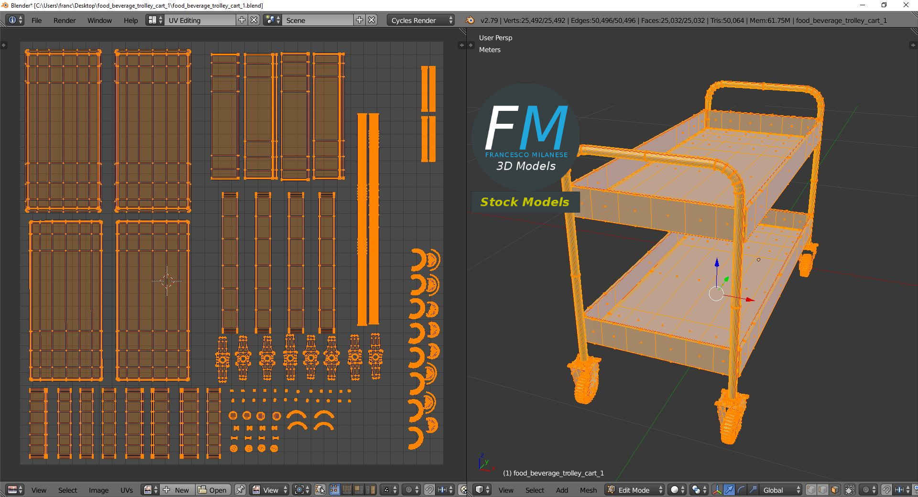Select the UV island selection mode icon

click(370, 490)
